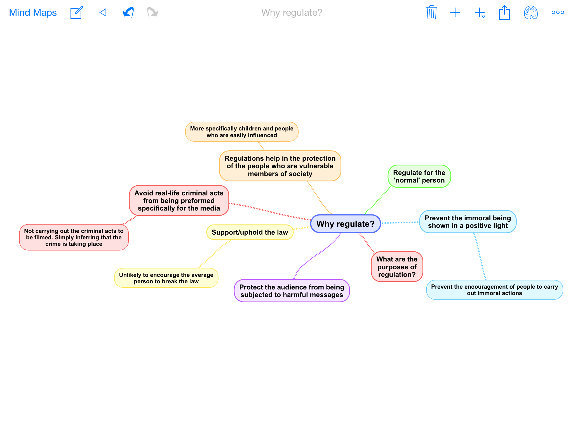Viewport: 573px width, 430px height.
Task: Go back to Mind Maps list
Action: (x=33, y=13)
